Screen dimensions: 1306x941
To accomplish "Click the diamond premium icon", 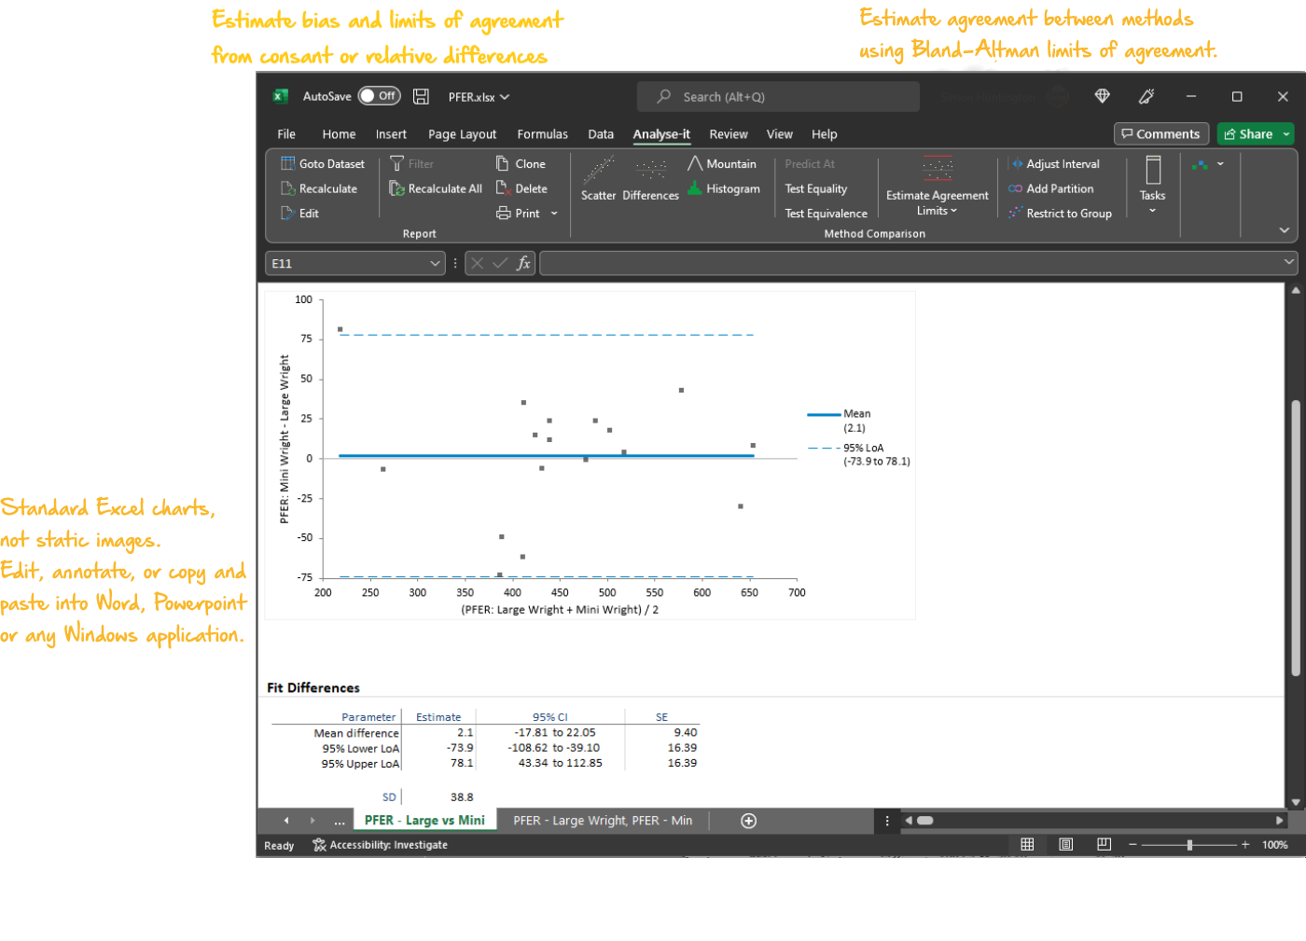I will (1102, 96).
